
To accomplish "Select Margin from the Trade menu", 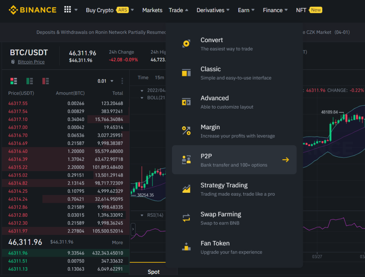I will (234, 131).
